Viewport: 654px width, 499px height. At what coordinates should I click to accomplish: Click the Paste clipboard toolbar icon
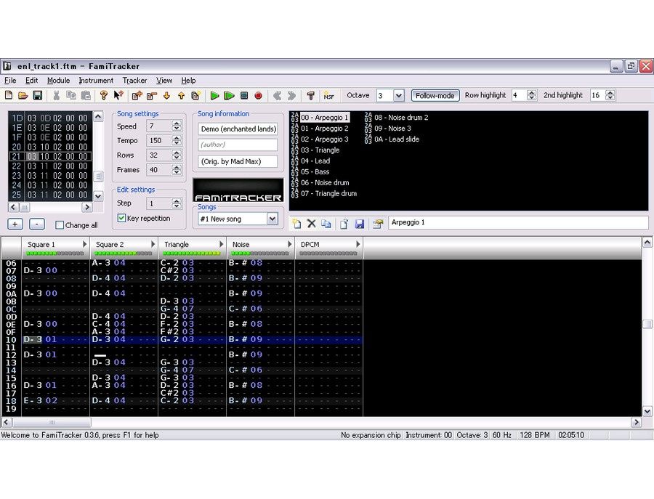point(86,95)
